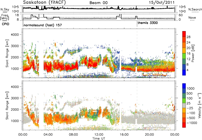Click the '08:00' time axis tick
The height and width of the screenshot is (140, 202).
point(73,135)
